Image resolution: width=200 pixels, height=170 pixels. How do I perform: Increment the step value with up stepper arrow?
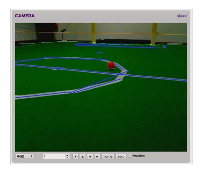tap(67, 155)
